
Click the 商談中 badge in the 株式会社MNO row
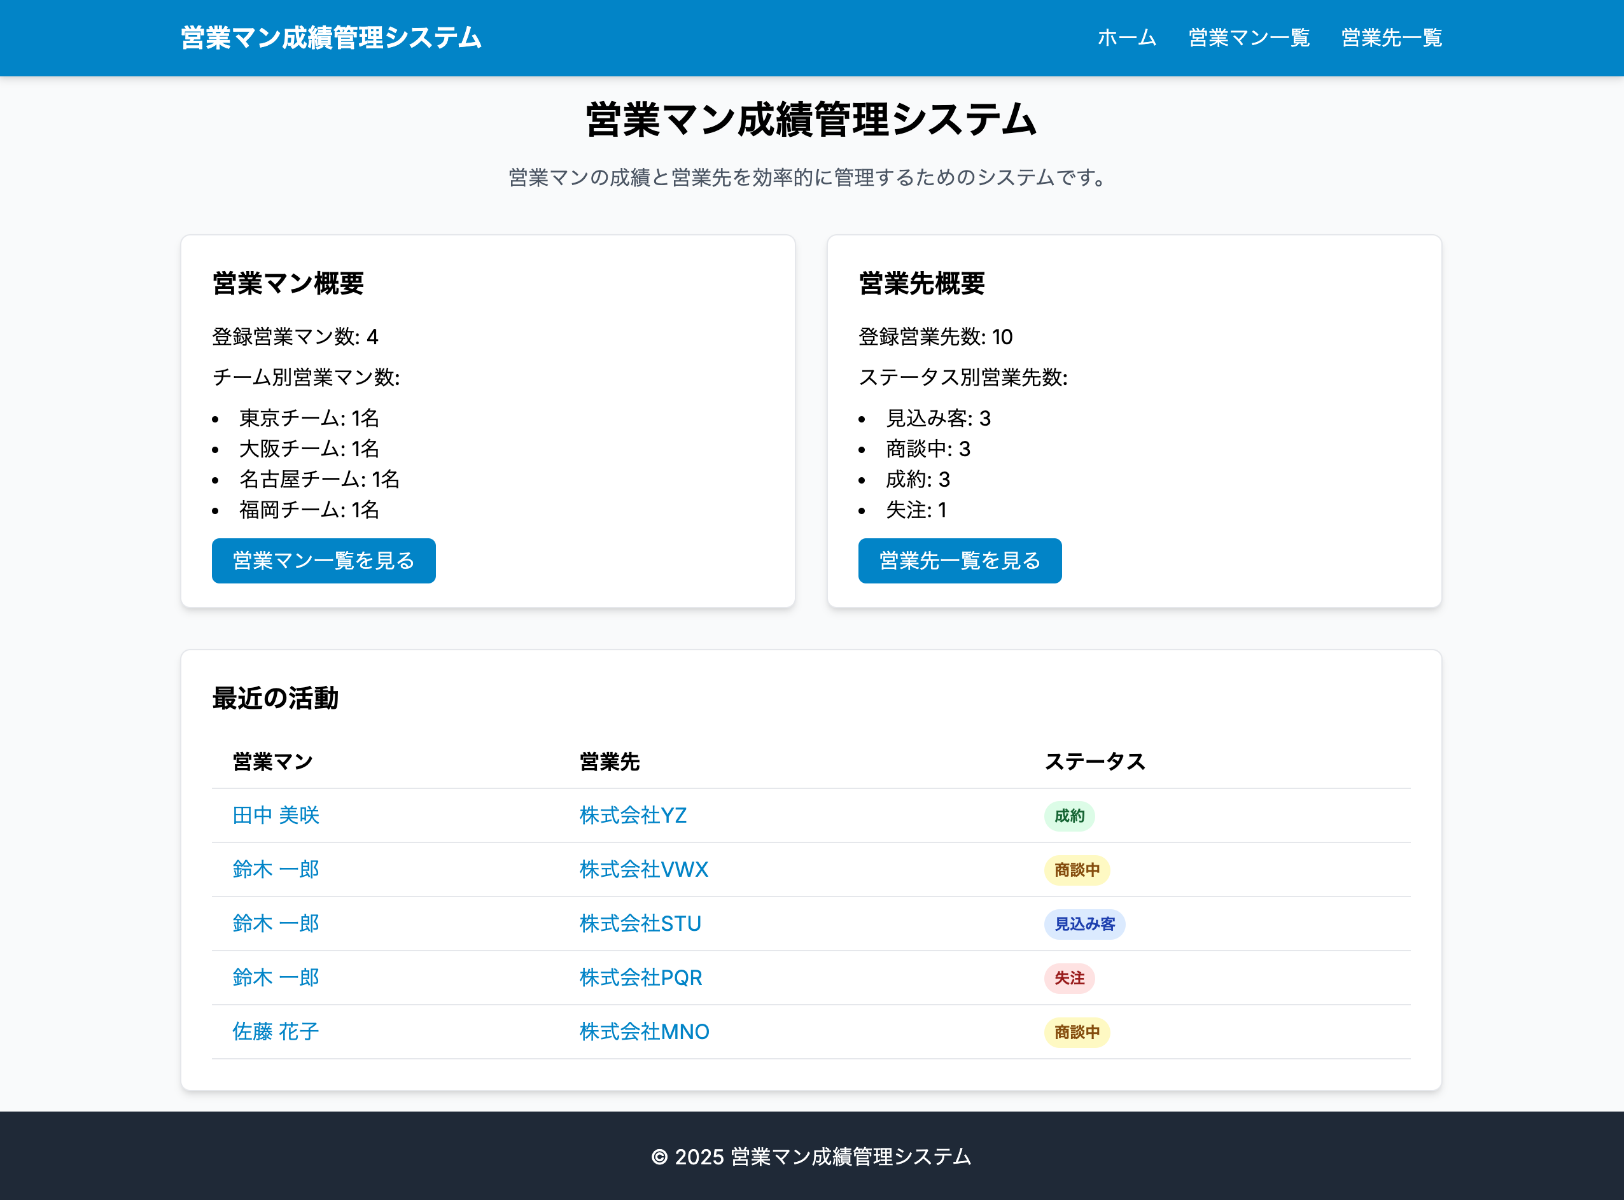click(x=1077, y=1032)
